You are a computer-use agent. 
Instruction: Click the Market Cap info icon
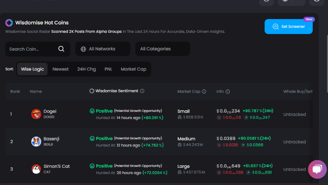click(204, 92)
